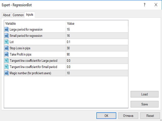This screenshot has height=121, width=162.
Task: Edit the Lot value field showing 0.1
Action: (97, 42)
